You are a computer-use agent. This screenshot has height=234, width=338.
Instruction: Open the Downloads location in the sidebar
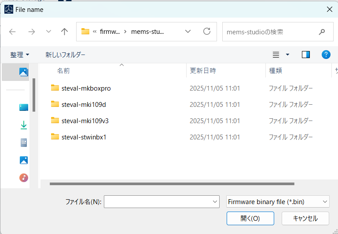tap(24, 125)
